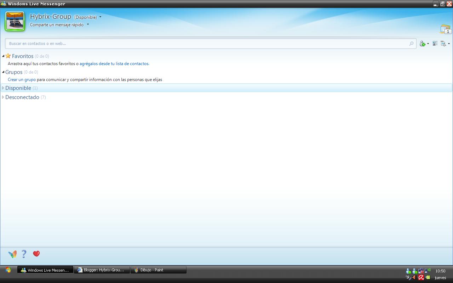Open the Disponible status dropdown arrow
The width and height of the screenshot is (453, 283).
[101, 17]
